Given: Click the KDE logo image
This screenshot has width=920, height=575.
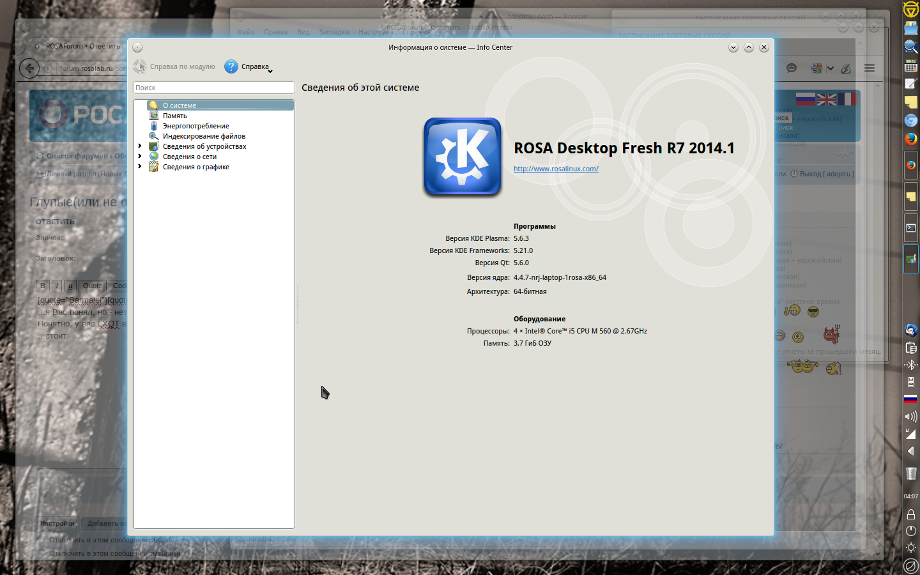Looking at the screenshot, I should [463, 157].
